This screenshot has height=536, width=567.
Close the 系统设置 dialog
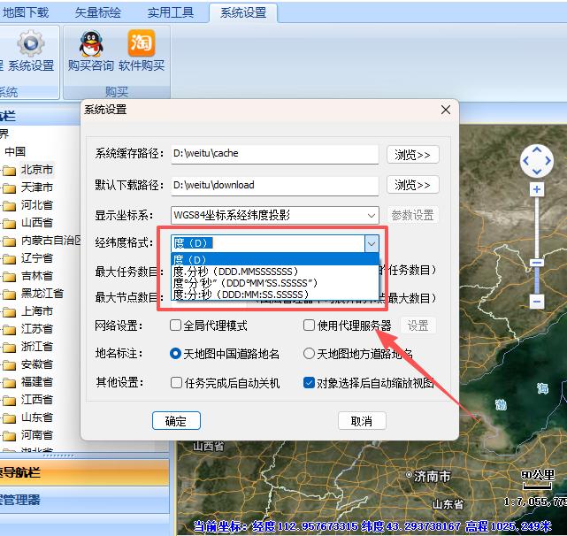(x=446, y=110)
